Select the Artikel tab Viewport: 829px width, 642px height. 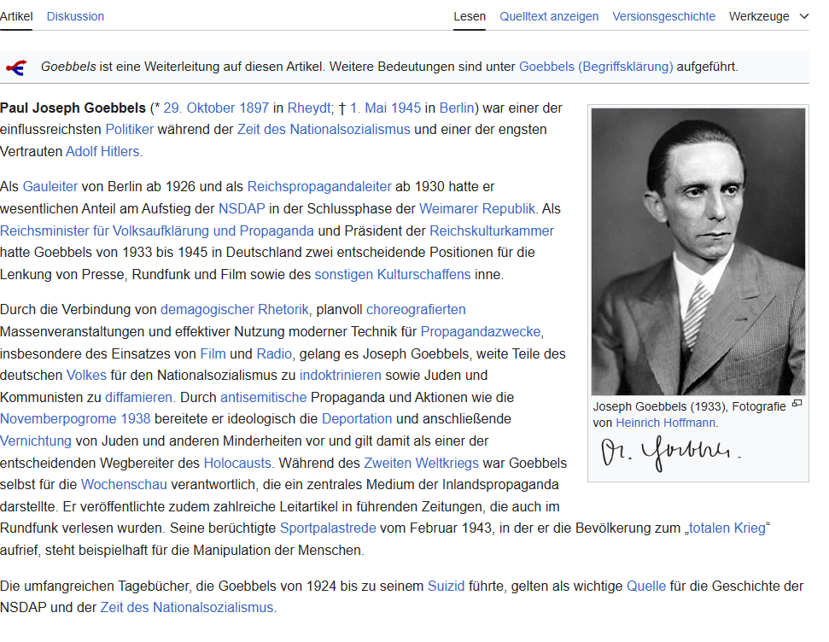[x=16, y=16]
